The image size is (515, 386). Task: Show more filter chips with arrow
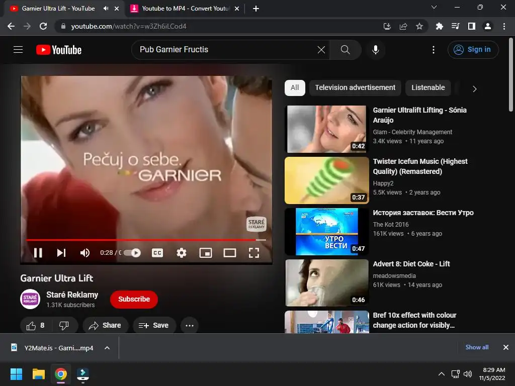tap(474, 89)
